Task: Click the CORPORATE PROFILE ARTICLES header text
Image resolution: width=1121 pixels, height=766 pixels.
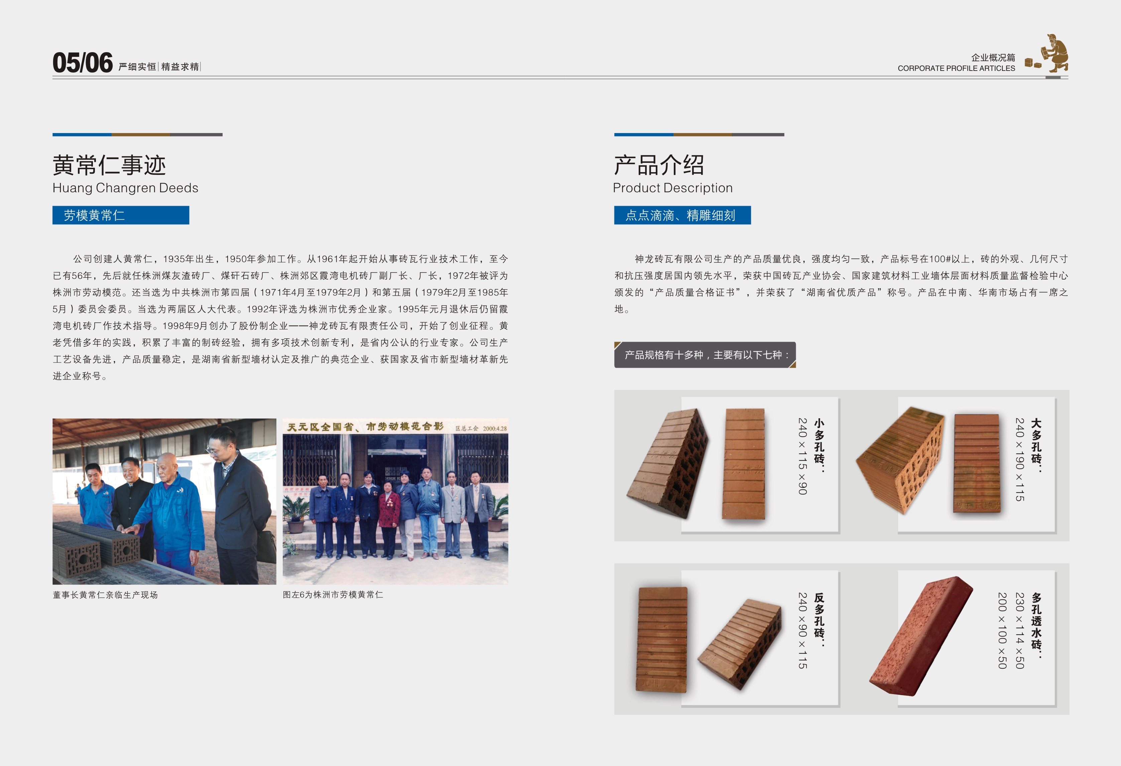Action: 956,69
